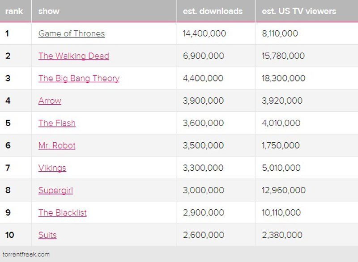This screenshot has width=358, height=262.
Task: Click the est. downloads column header
Action: click(213, 11)
